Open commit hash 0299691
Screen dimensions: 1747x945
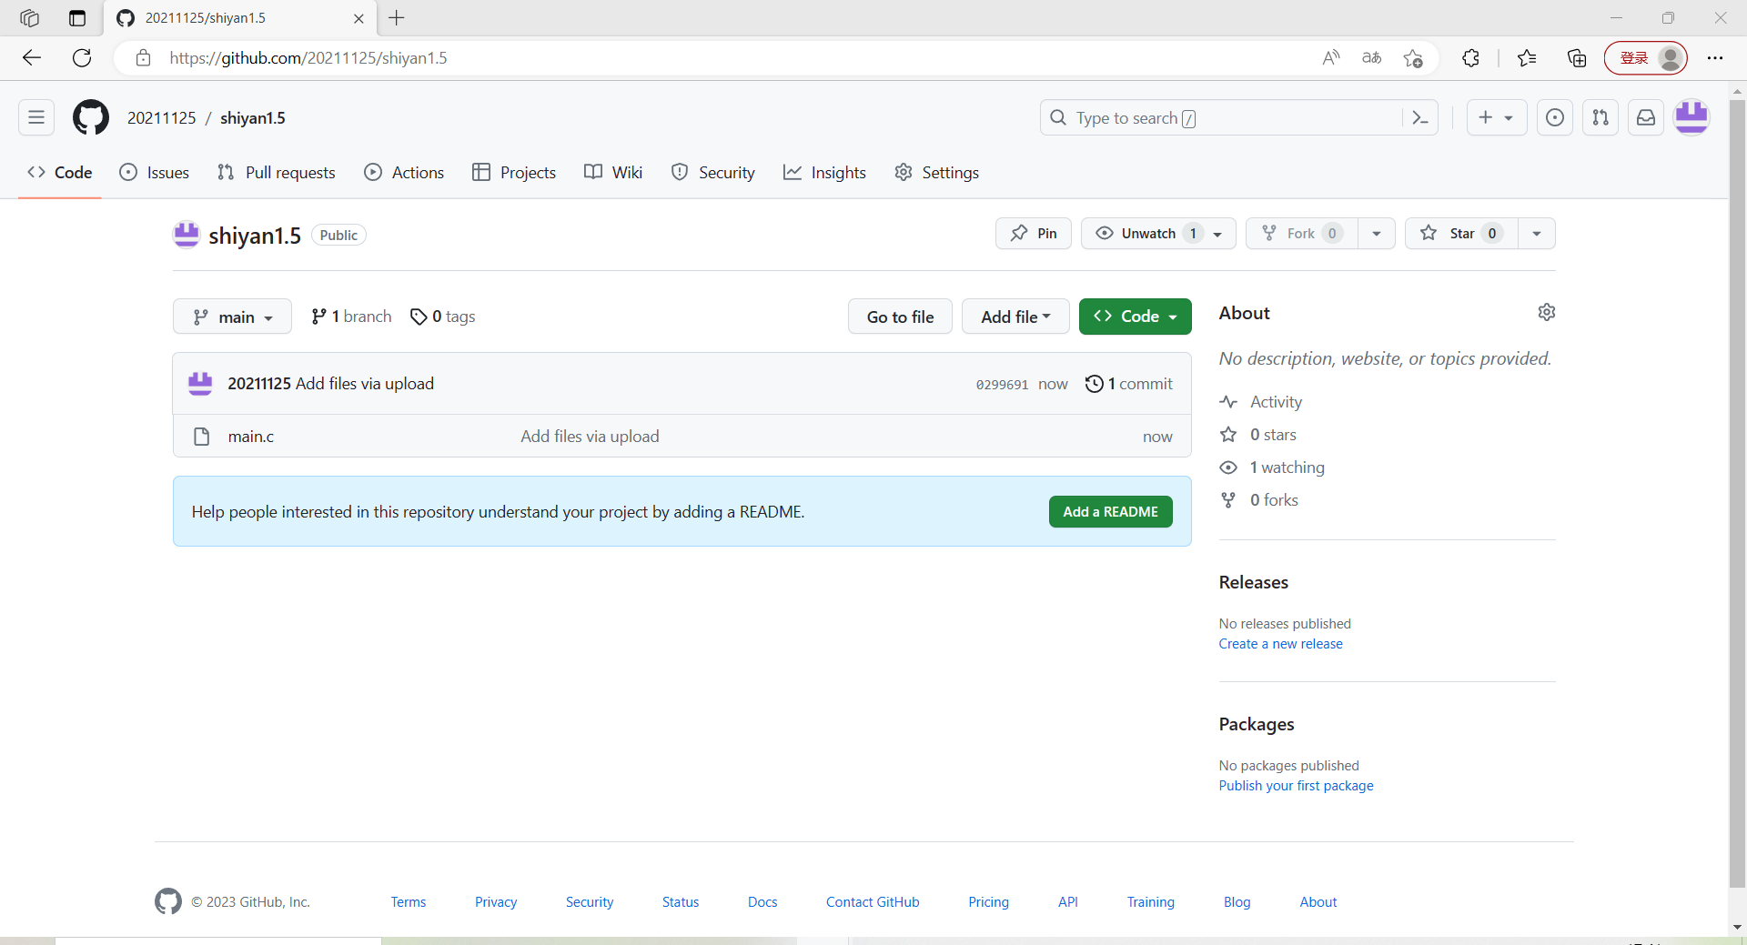(1002, 385)
